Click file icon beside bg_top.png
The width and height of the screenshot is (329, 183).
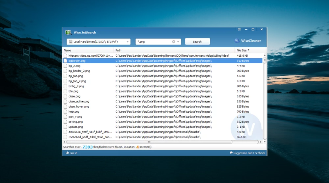(x=65, y=76)
